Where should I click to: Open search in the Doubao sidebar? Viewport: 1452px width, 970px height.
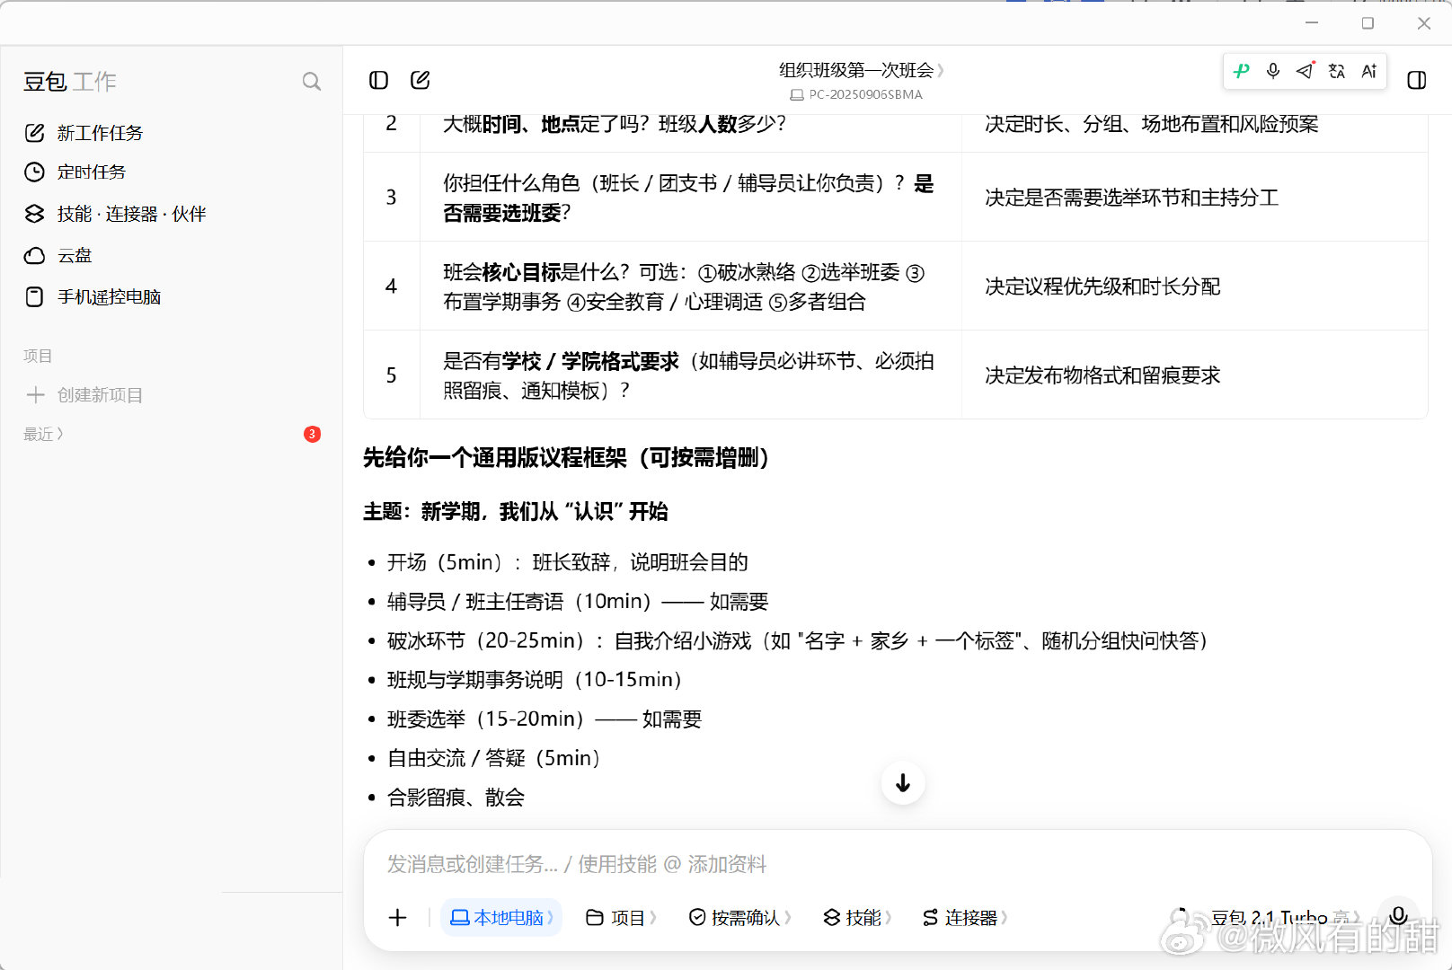pyautogui.click(x=311, y=82)
